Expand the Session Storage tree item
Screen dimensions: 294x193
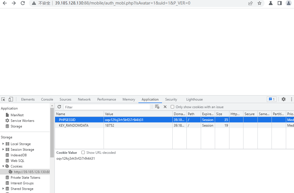[3, 149]
